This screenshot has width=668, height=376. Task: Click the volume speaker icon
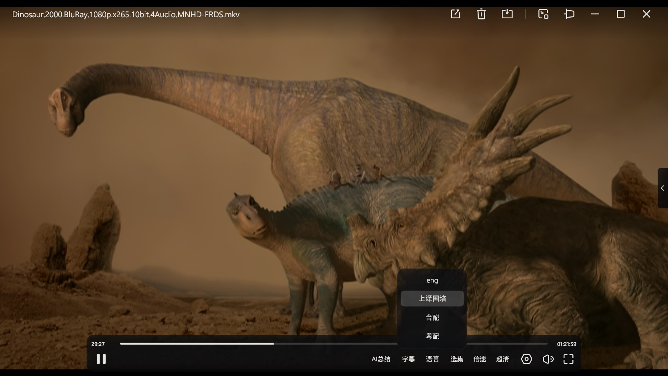[548, 359]
